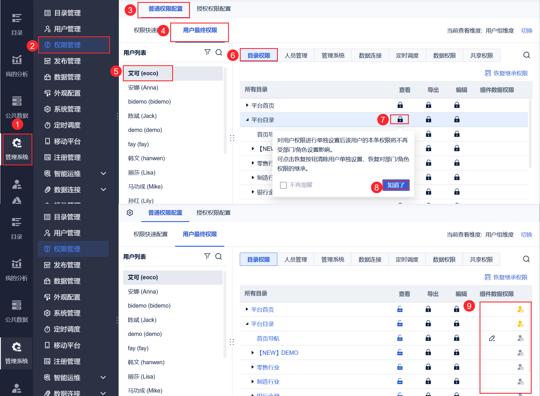
Task: Click search magnifier in lower 用户列表 header
Action: click(219, 256)
